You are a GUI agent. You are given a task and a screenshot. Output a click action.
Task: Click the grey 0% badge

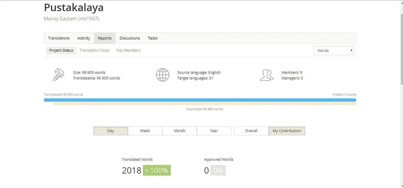218,170
